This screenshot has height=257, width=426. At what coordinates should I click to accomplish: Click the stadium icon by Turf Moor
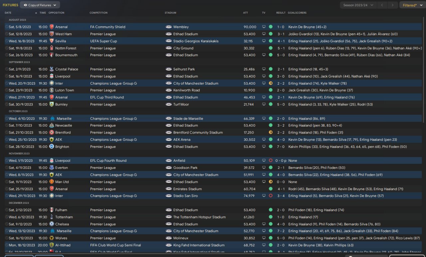click(169, 104)
